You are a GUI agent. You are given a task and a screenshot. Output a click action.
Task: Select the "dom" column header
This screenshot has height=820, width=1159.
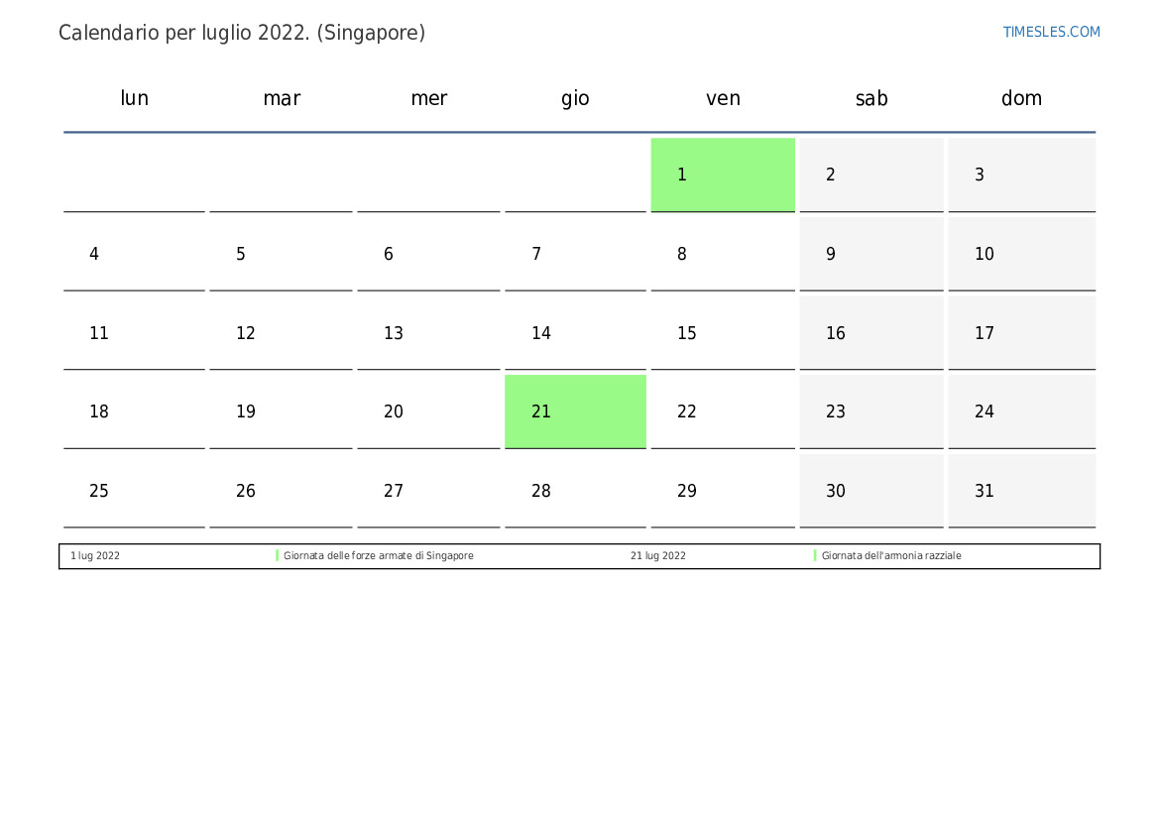click(x=1021, y=98)
